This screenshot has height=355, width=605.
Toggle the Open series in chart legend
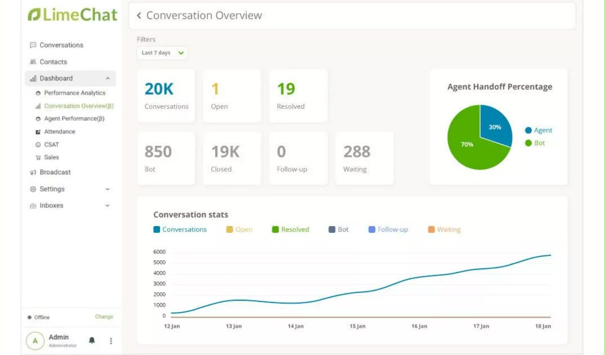[x=239, y=229]
